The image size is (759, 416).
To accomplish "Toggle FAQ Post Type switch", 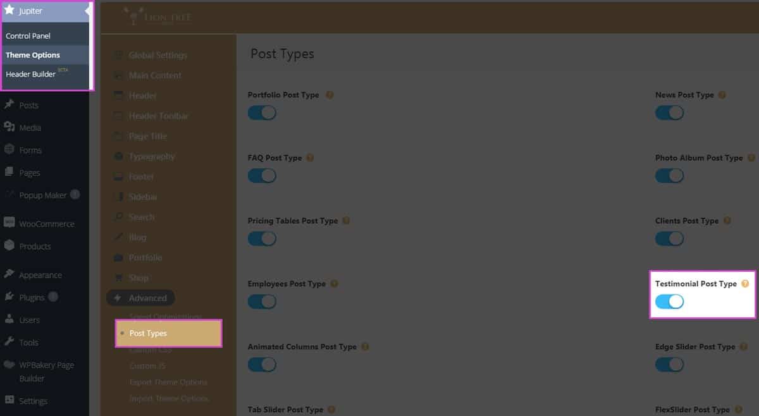I will [x=262, y=175].
